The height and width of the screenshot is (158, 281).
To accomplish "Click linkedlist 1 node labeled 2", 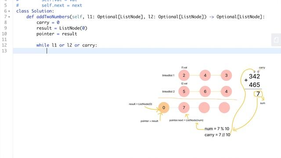I will pos(184,75).
